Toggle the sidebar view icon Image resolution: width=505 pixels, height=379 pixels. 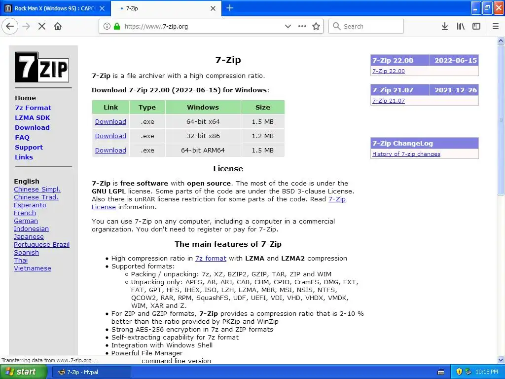click(x=476, y=26)
